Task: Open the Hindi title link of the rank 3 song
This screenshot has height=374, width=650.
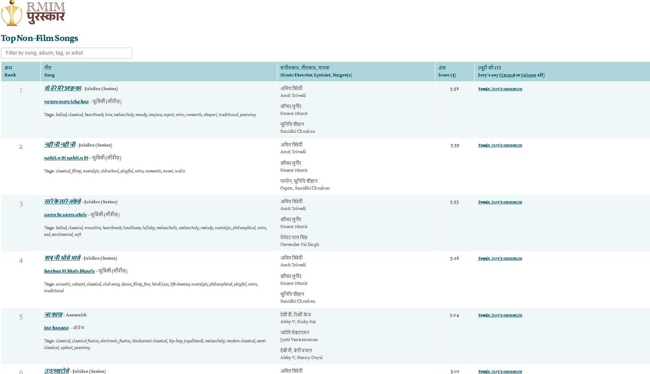Action: [x=62, y=201]
